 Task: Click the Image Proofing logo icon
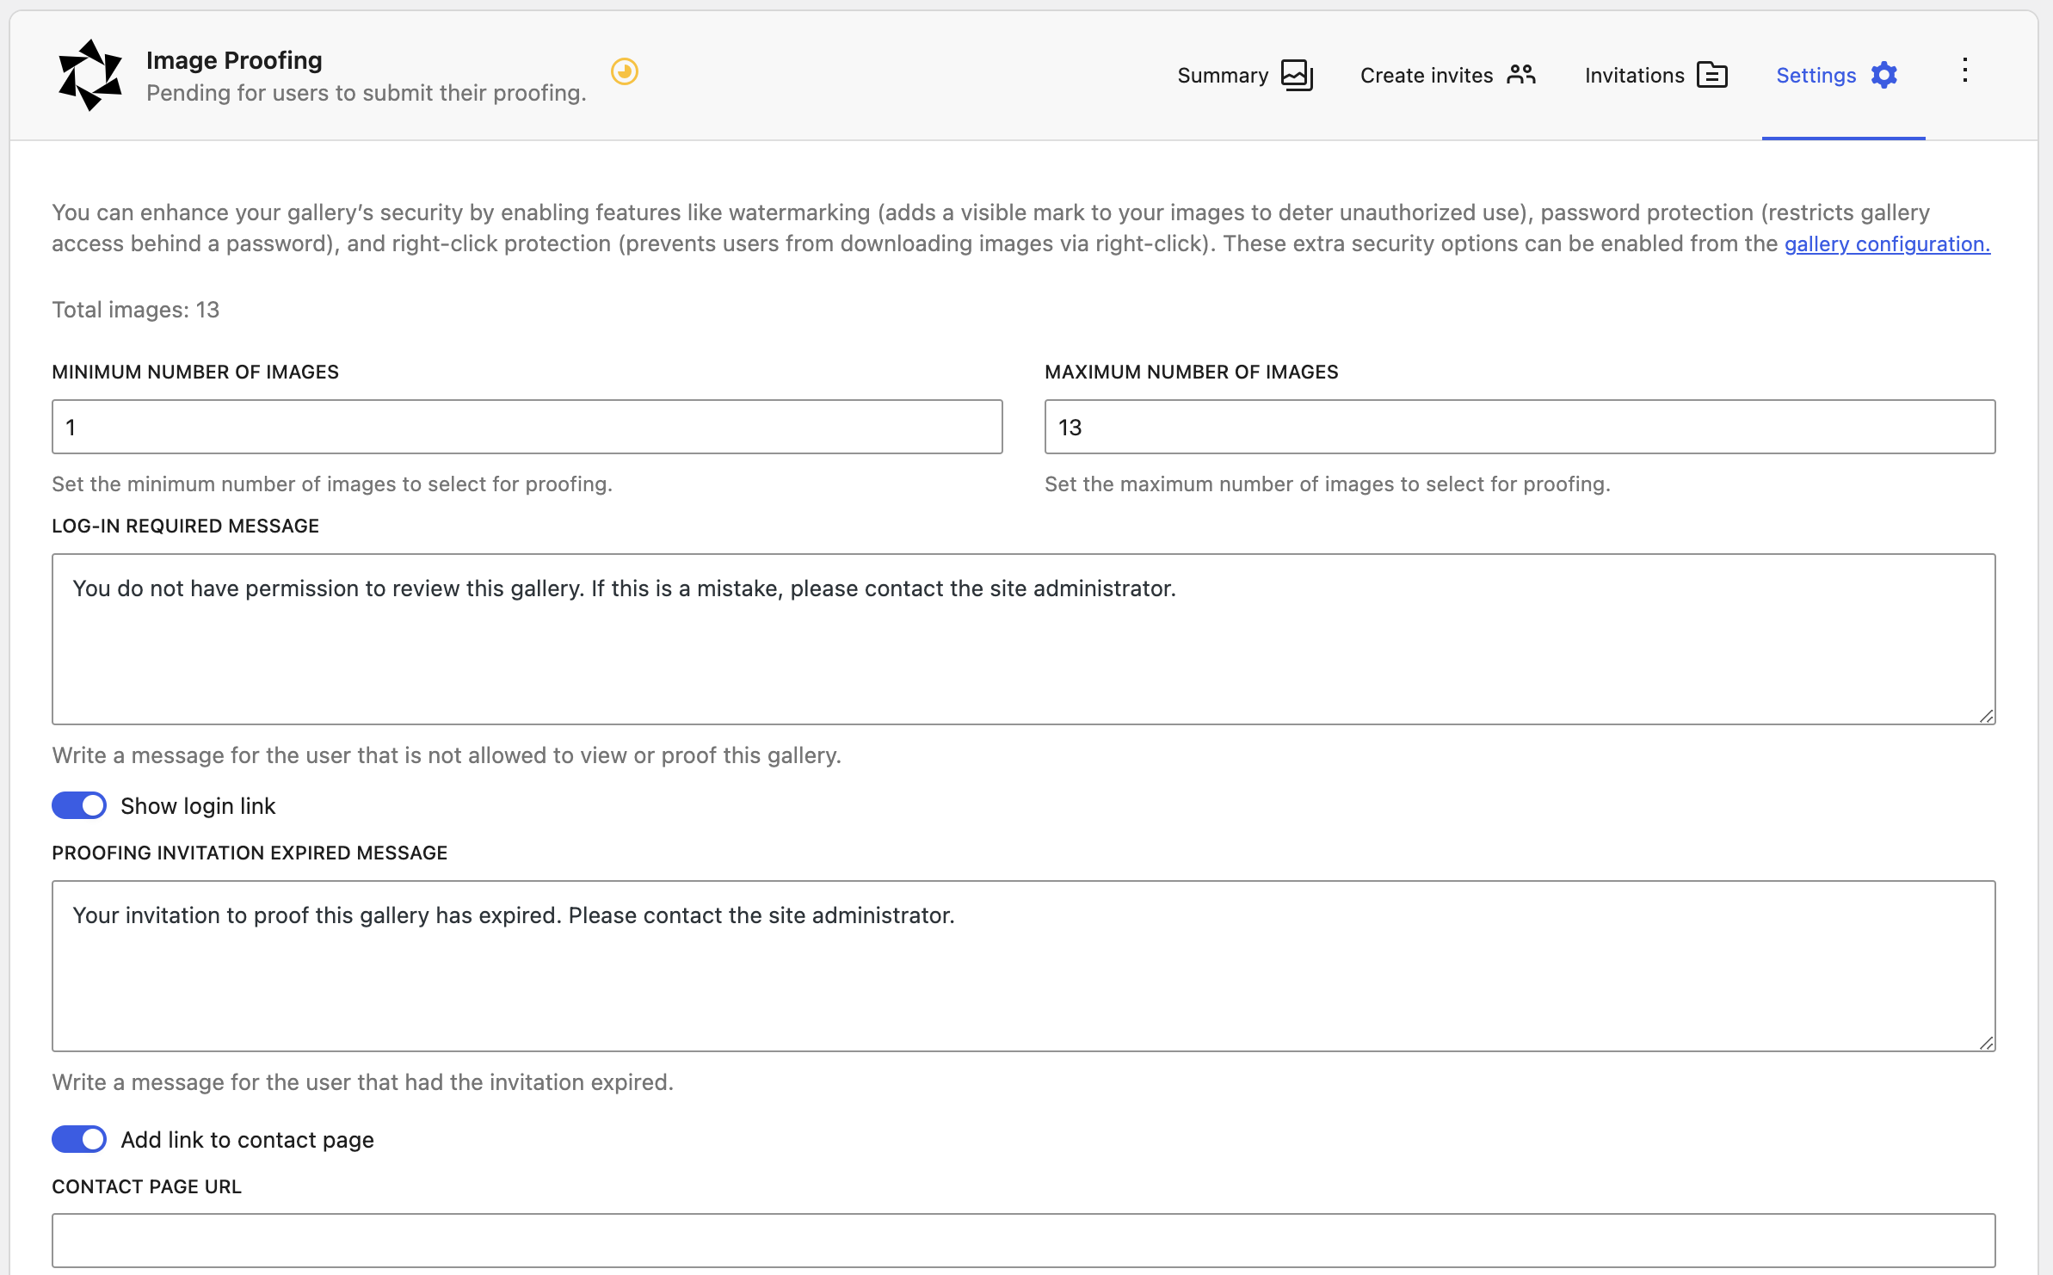[90, 73]
